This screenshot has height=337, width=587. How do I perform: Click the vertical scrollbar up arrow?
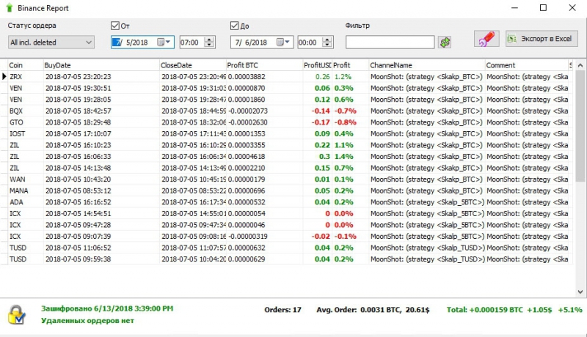click(x=580, y=65)
